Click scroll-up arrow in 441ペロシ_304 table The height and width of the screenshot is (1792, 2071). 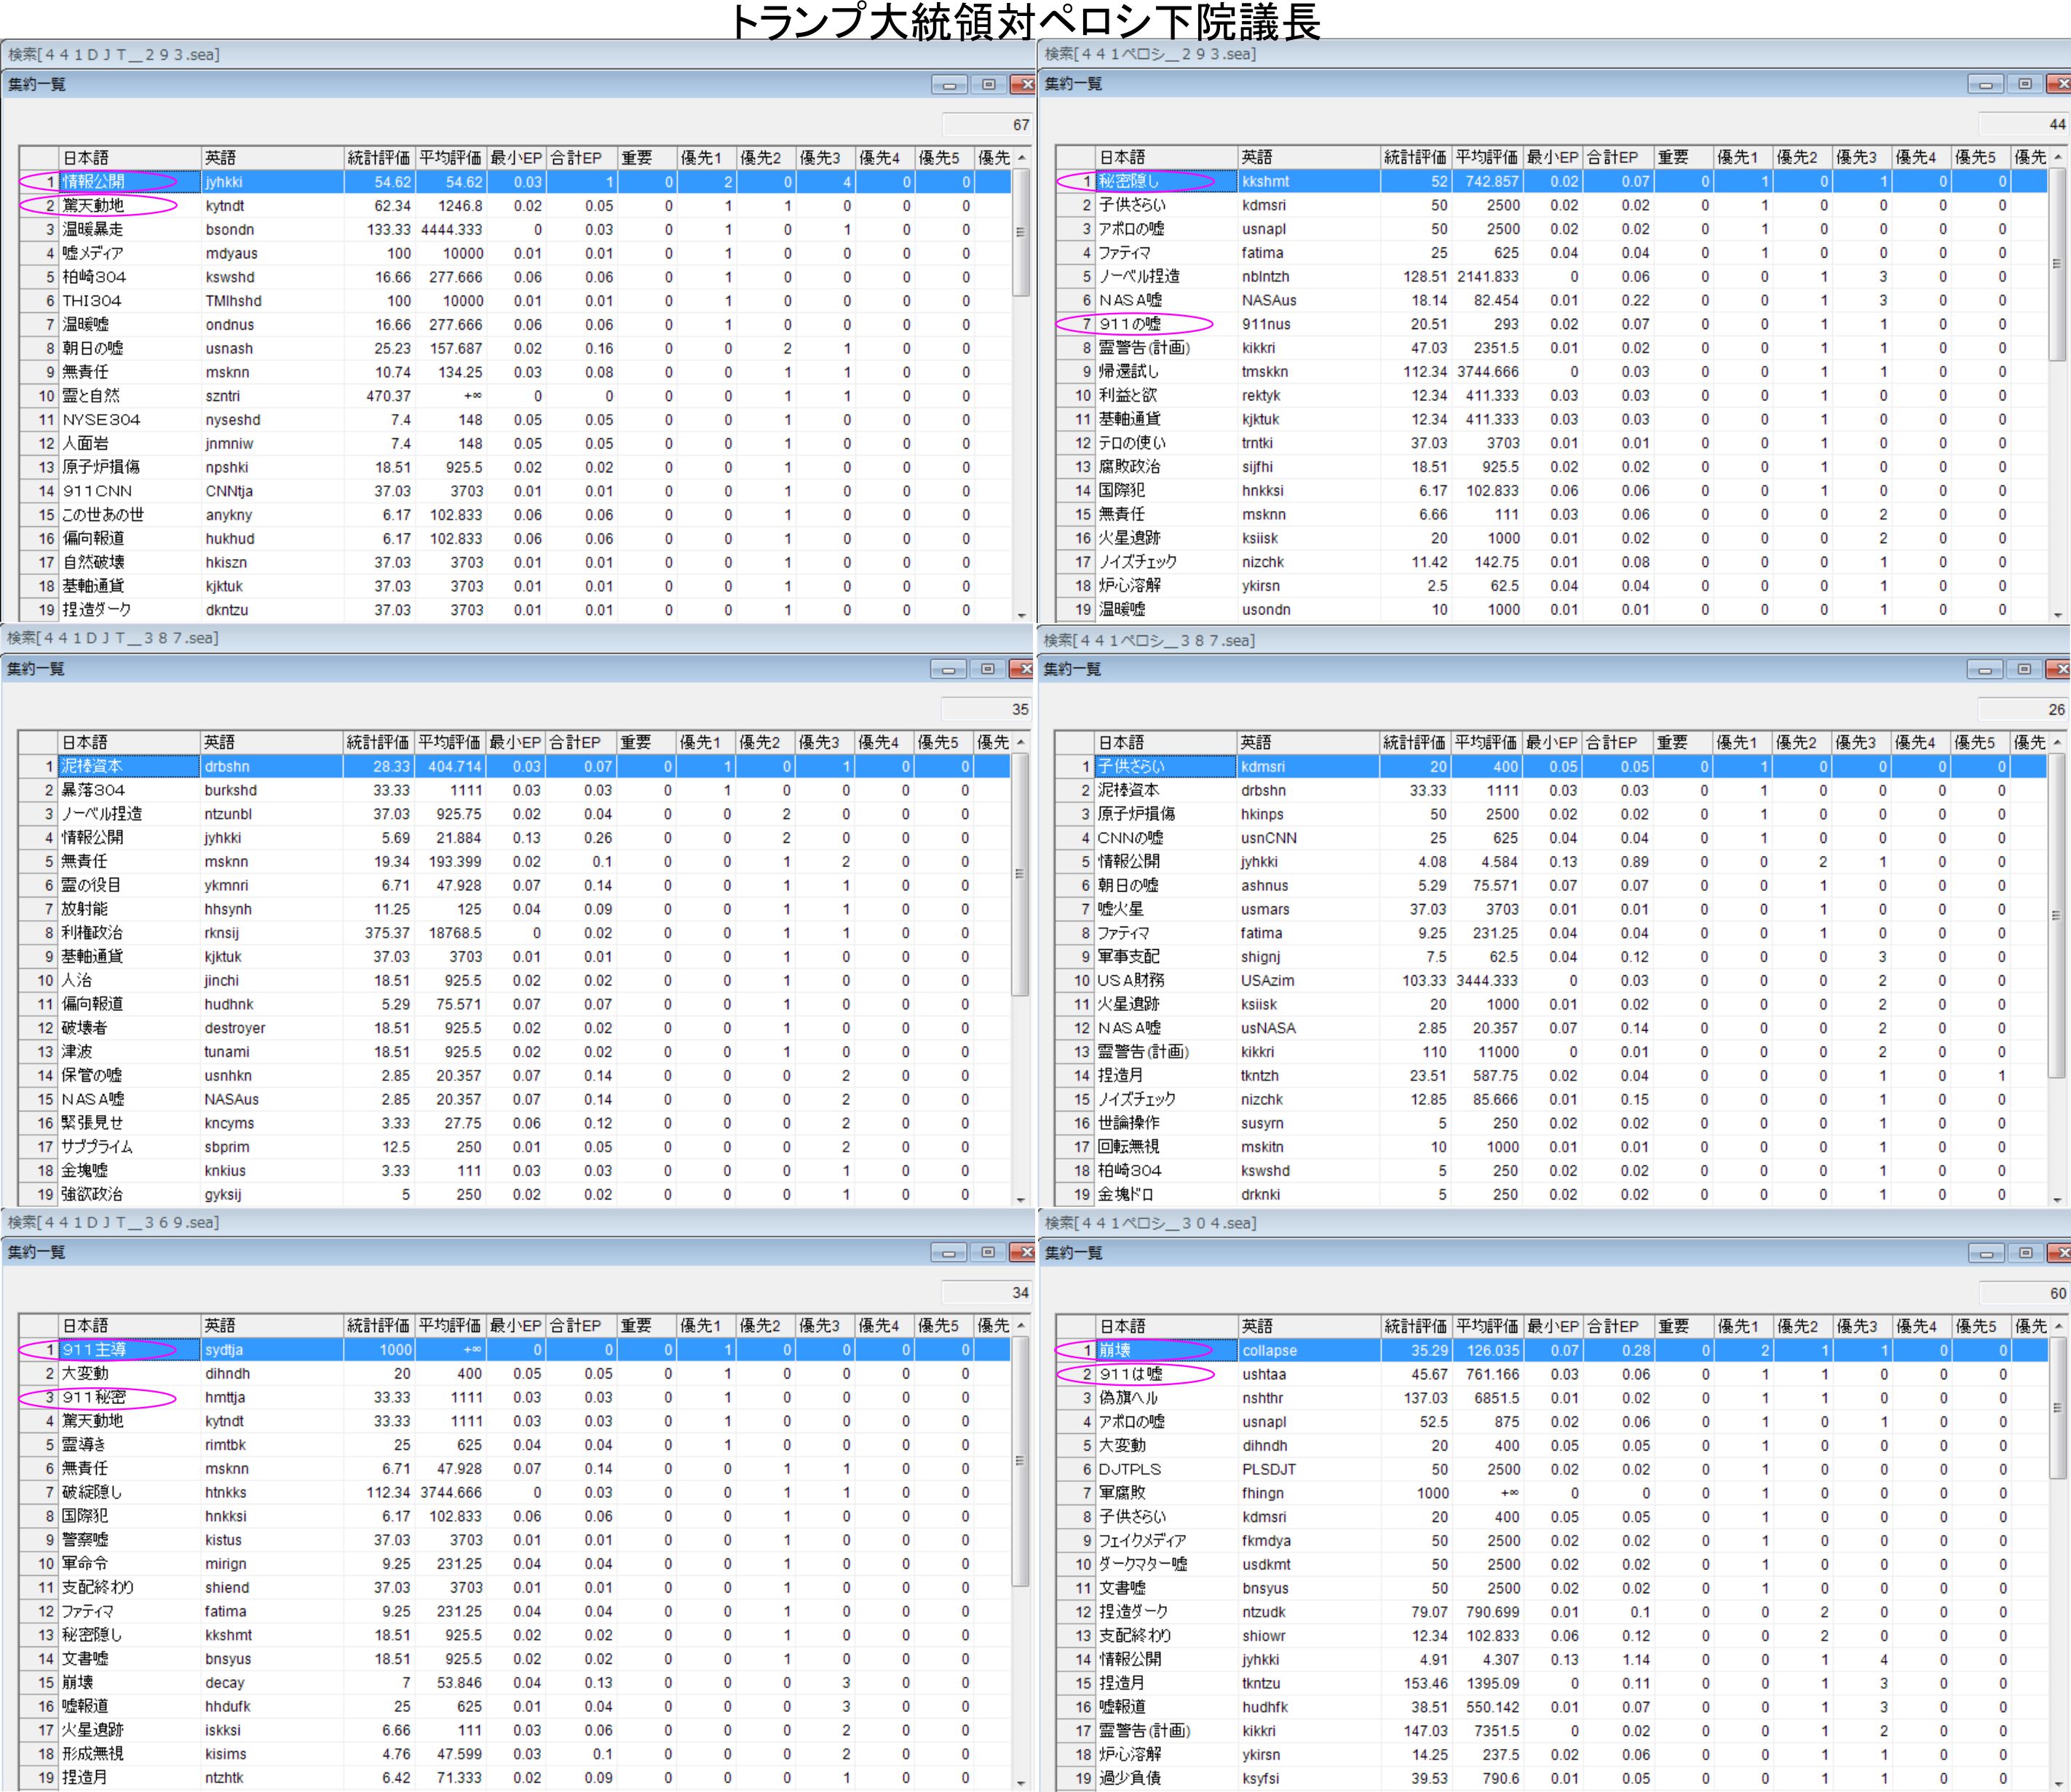tap(2058, 1326)
